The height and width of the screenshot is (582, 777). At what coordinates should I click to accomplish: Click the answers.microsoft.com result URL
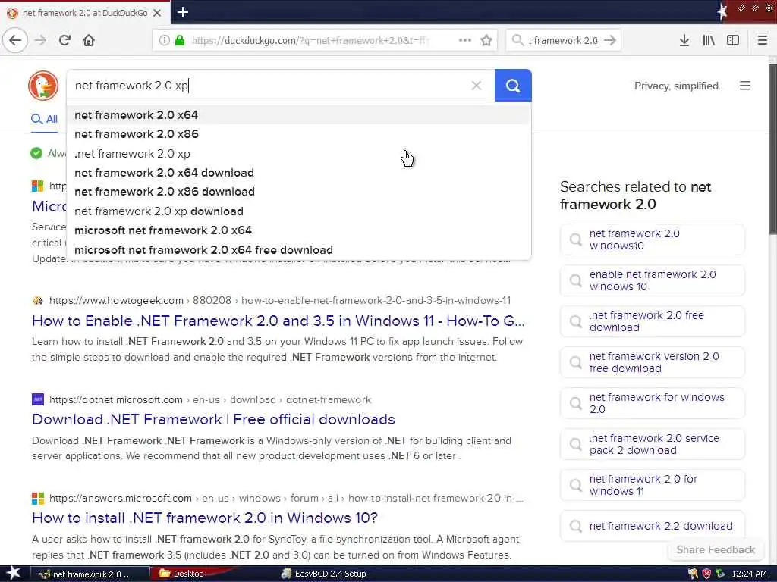(286, 498)
